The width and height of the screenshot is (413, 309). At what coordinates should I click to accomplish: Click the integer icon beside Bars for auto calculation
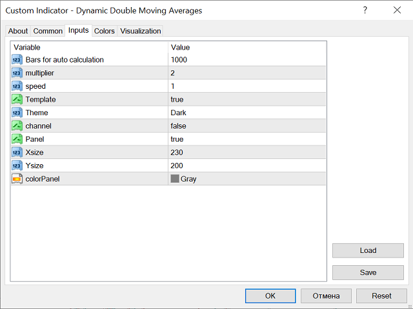point(17,60)
